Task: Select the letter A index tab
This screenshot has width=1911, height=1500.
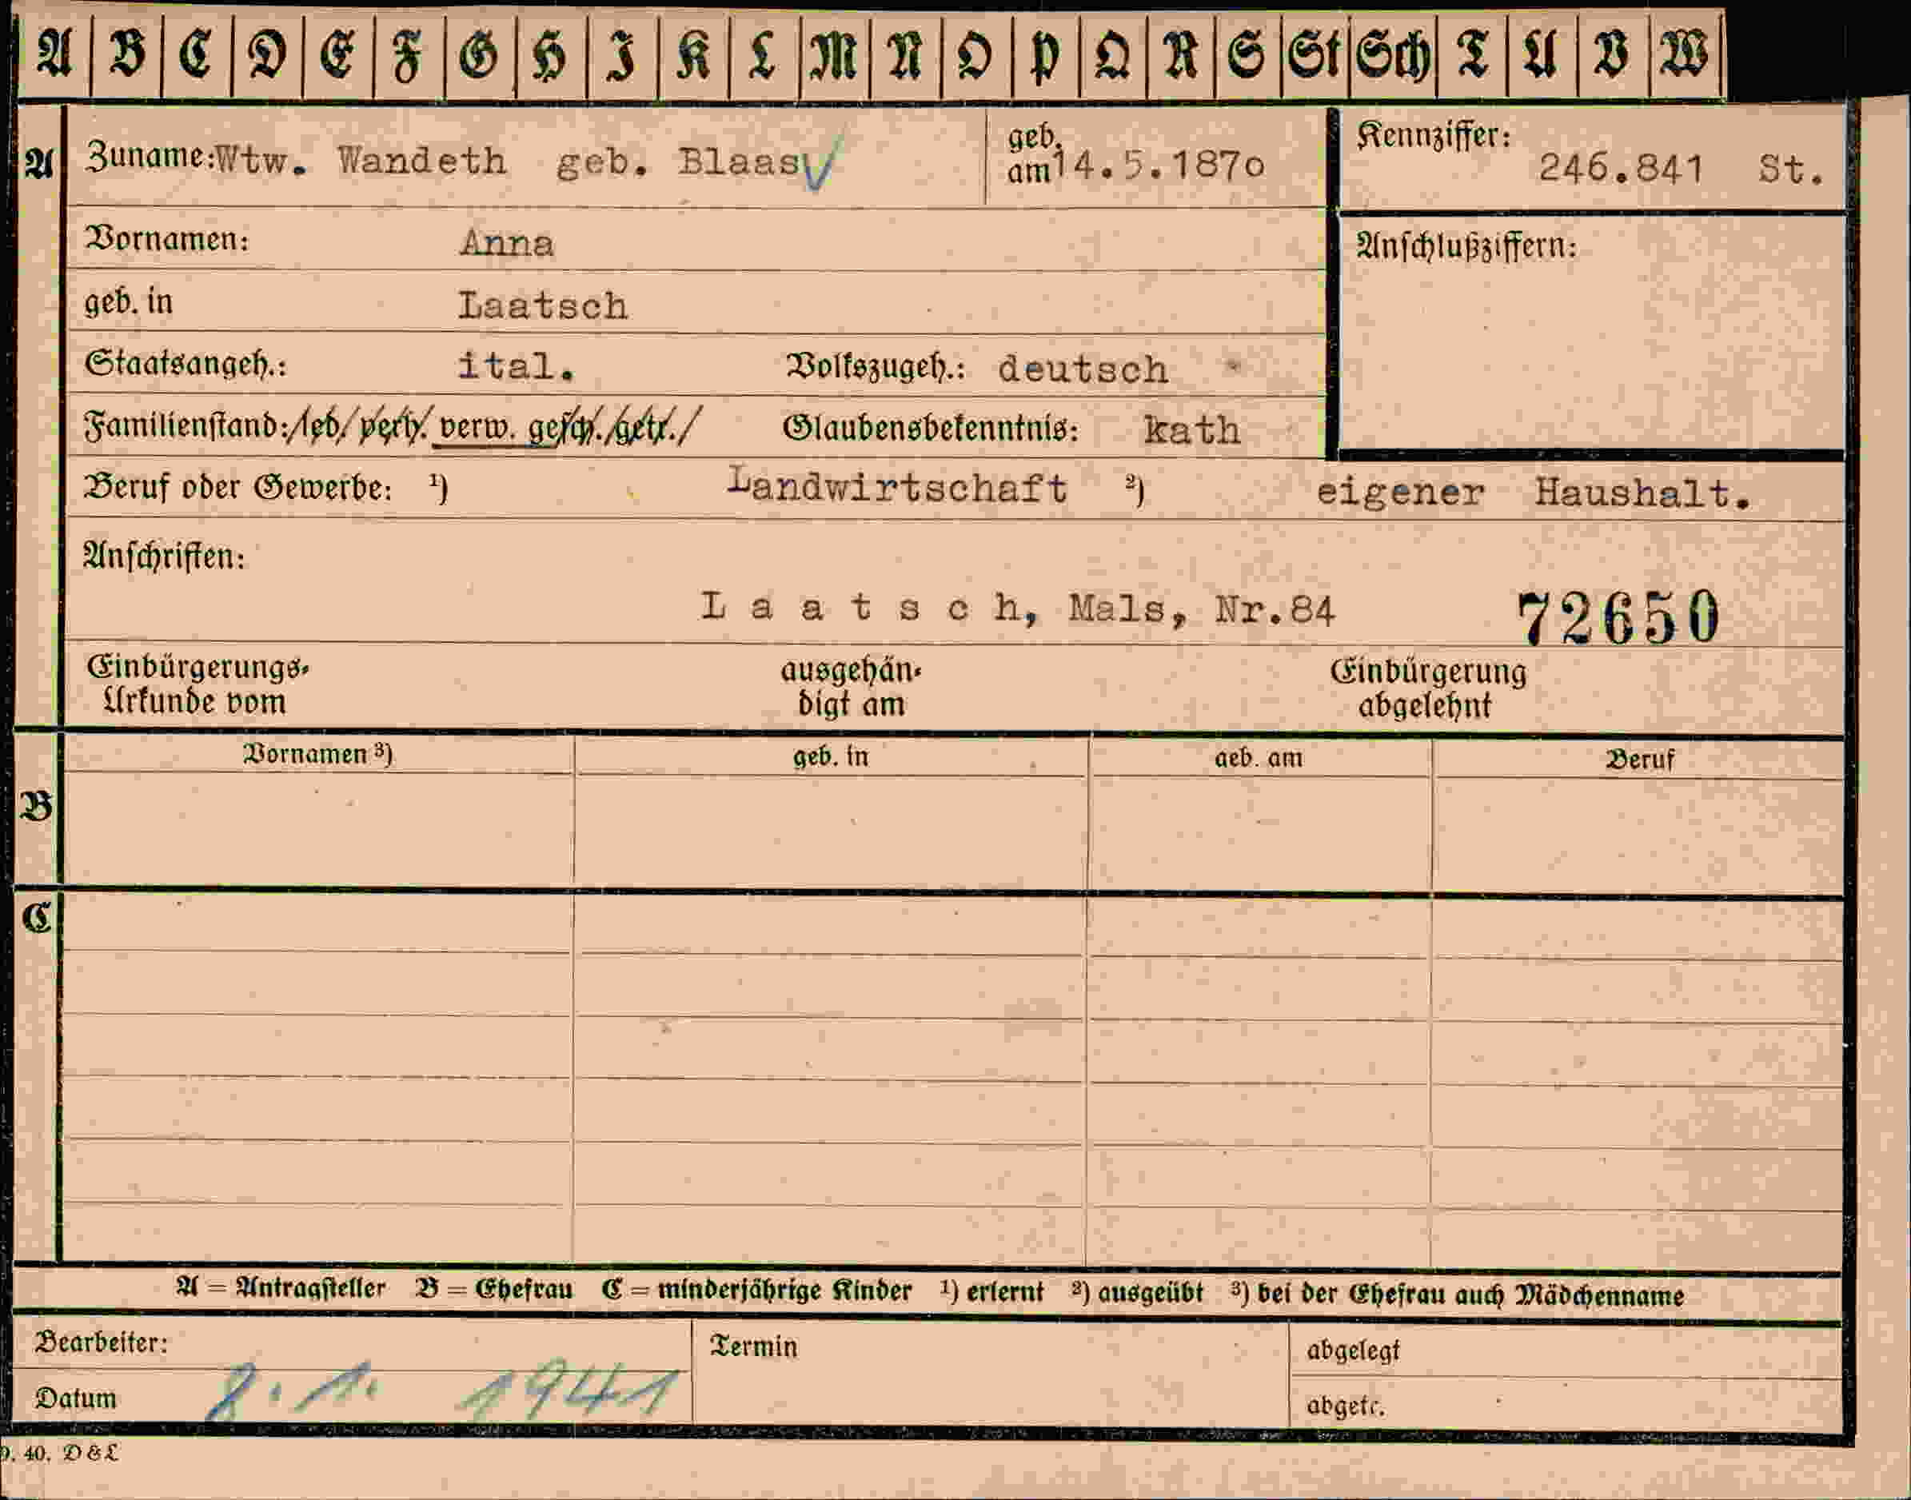Action: [55, 54]
